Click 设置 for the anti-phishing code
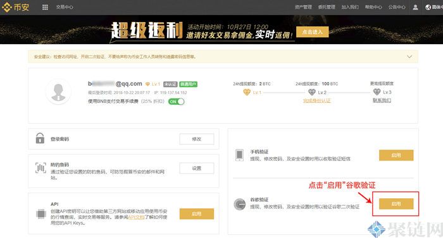 (x=197, y=169)
